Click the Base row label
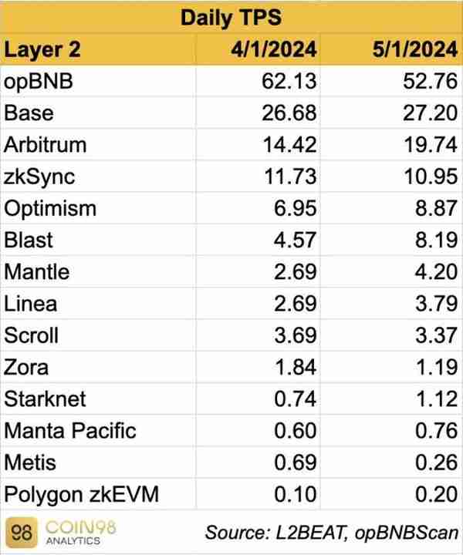463x555 pixels. (29, 113)
